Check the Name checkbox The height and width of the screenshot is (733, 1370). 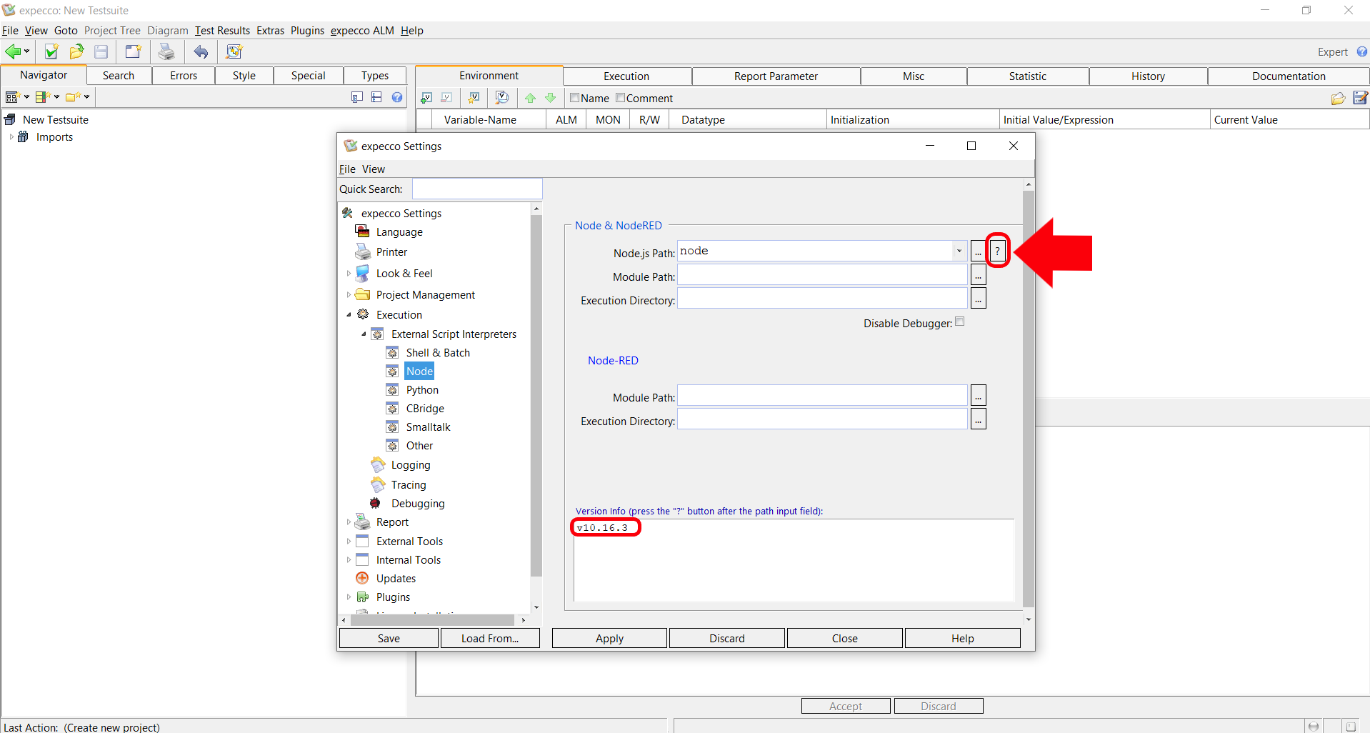coord(574,98)
